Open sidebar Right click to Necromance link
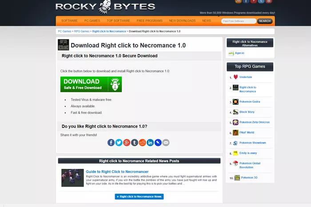 248,90
